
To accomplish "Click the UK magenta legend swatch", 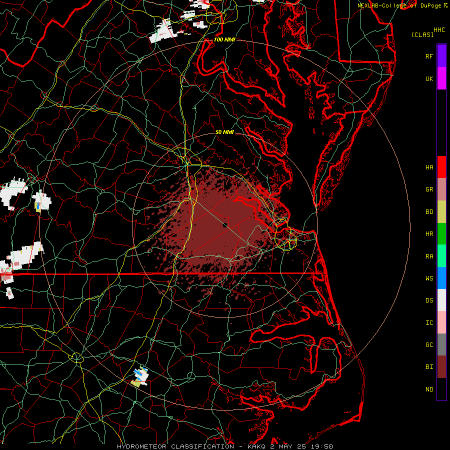I will pos(441,78).
